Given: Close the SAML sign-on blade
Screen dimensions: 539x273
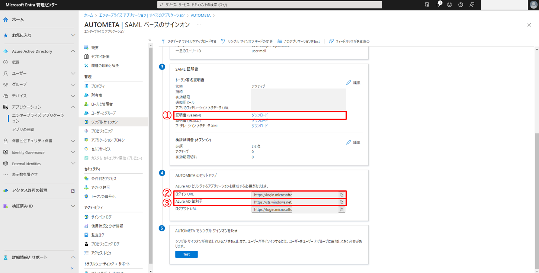Looking at the screenshot, I should (529, 25).
